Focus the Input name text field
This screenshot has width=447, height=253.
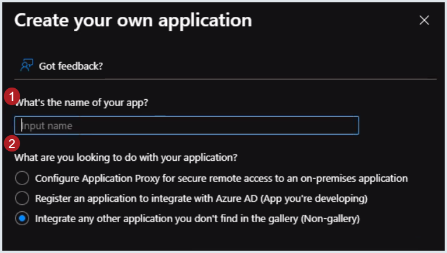pyautogui.click(x=187, y=125)
